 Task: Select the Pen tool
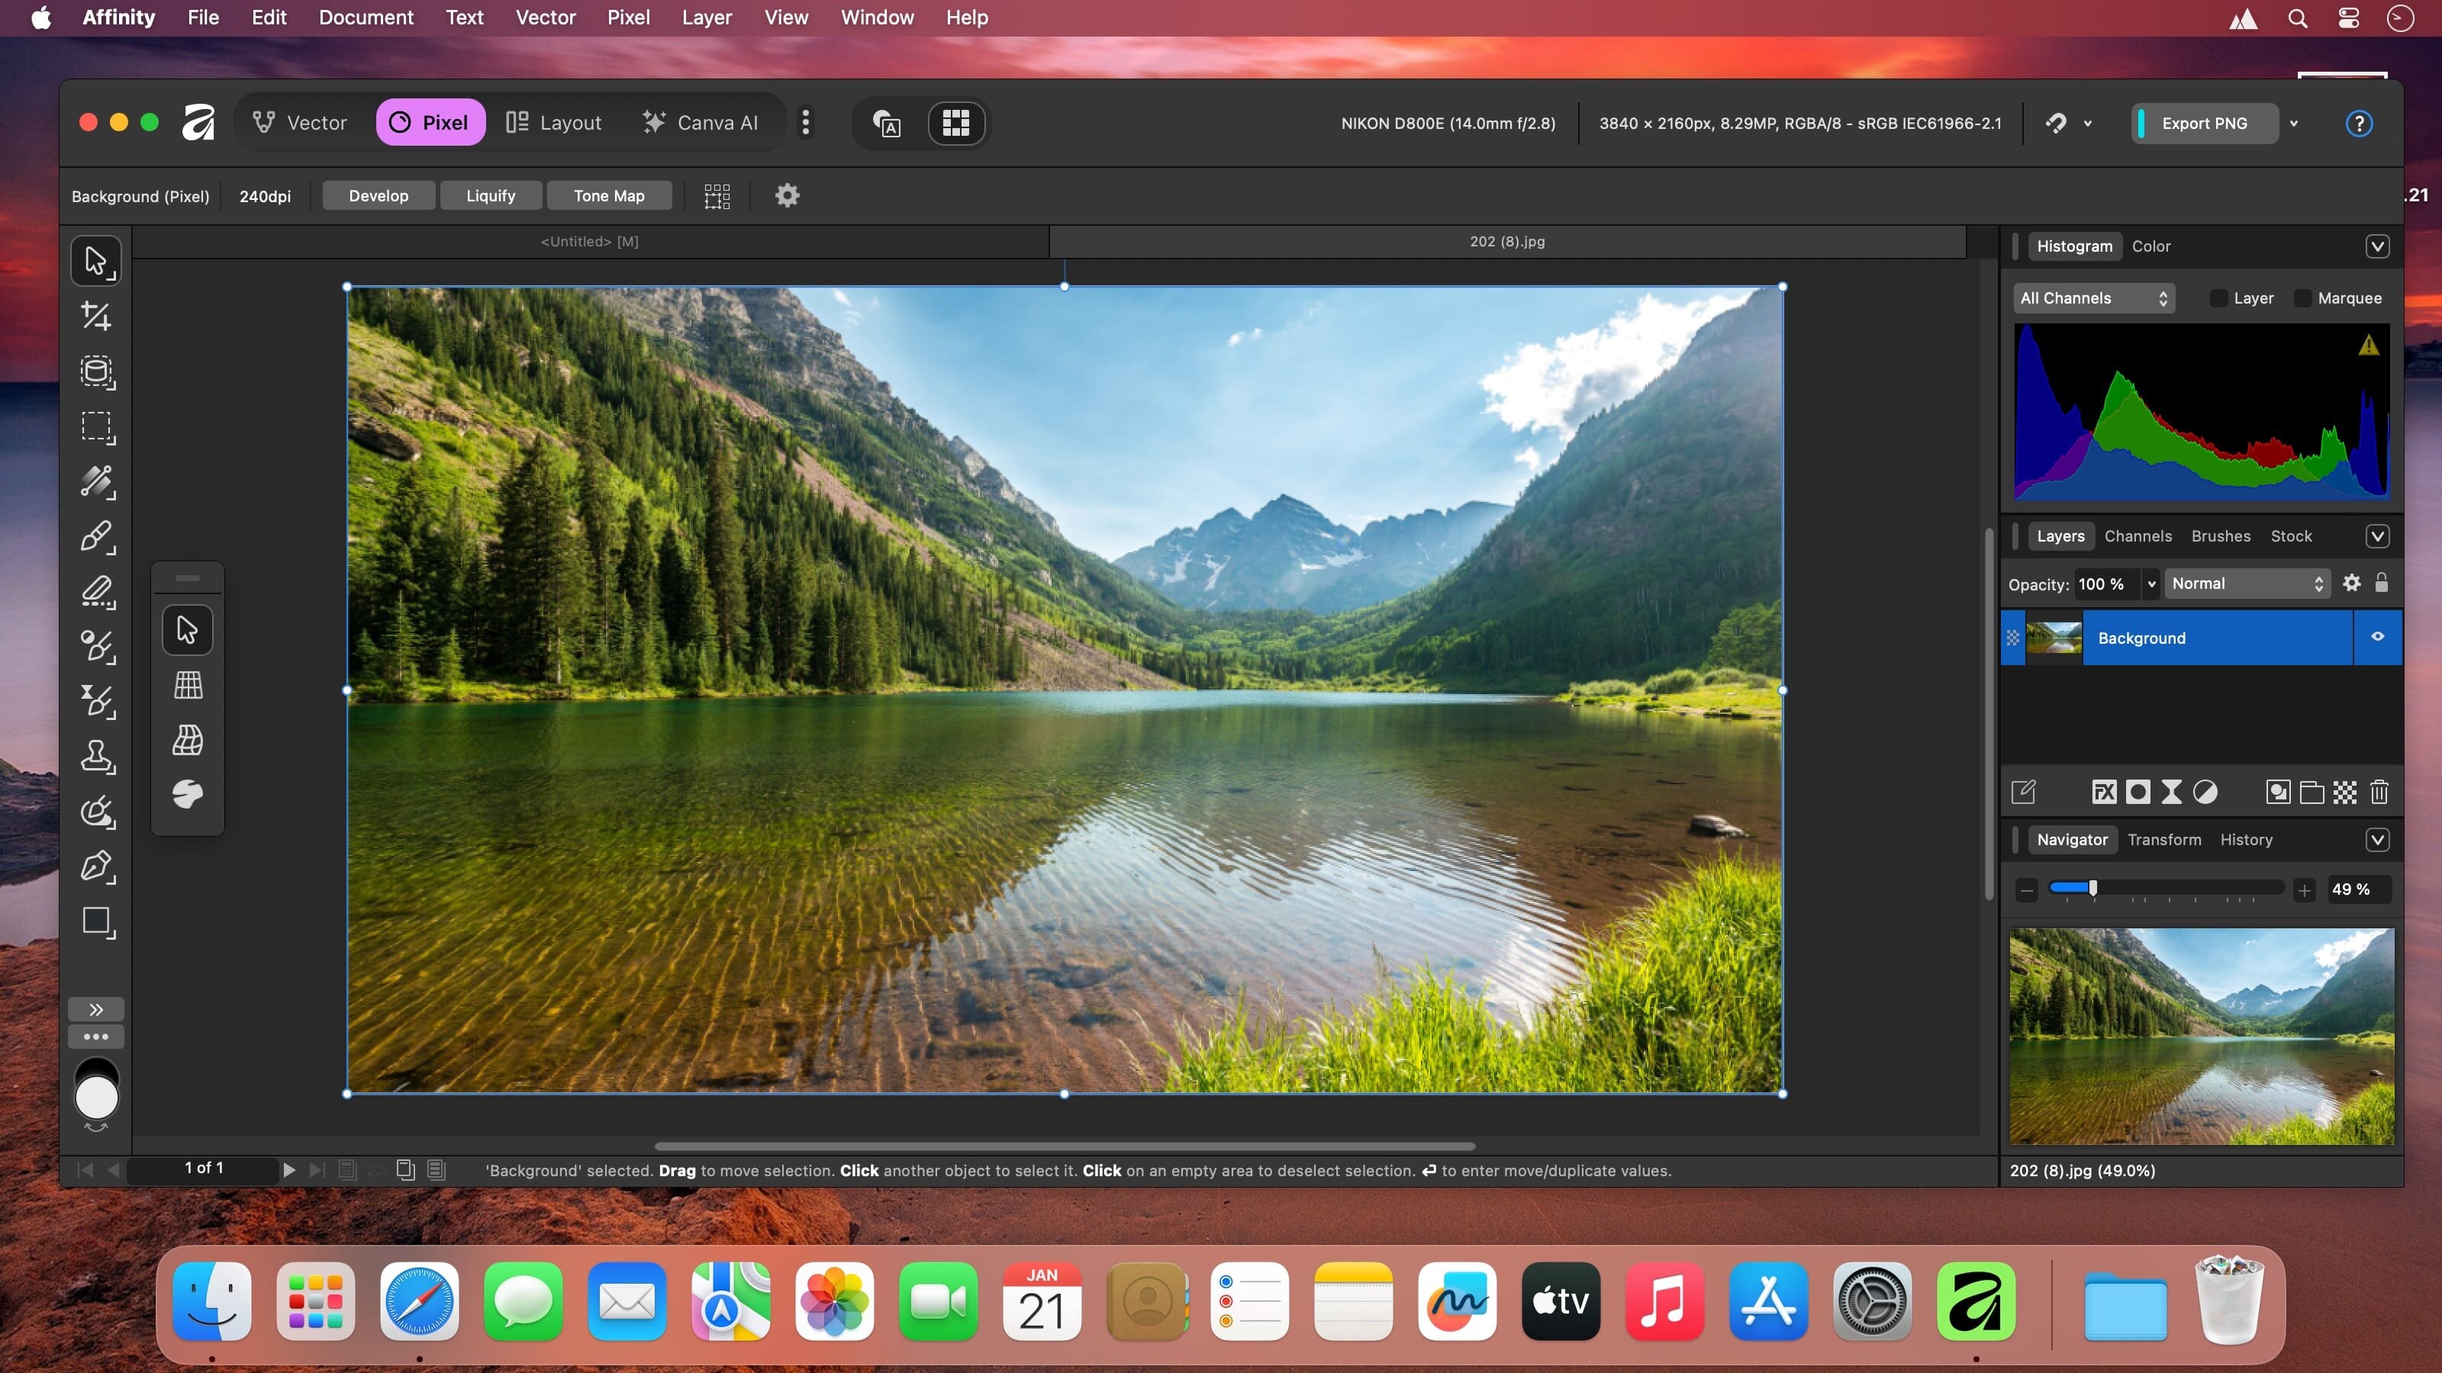pyautogui.click(x=95, y=866)
